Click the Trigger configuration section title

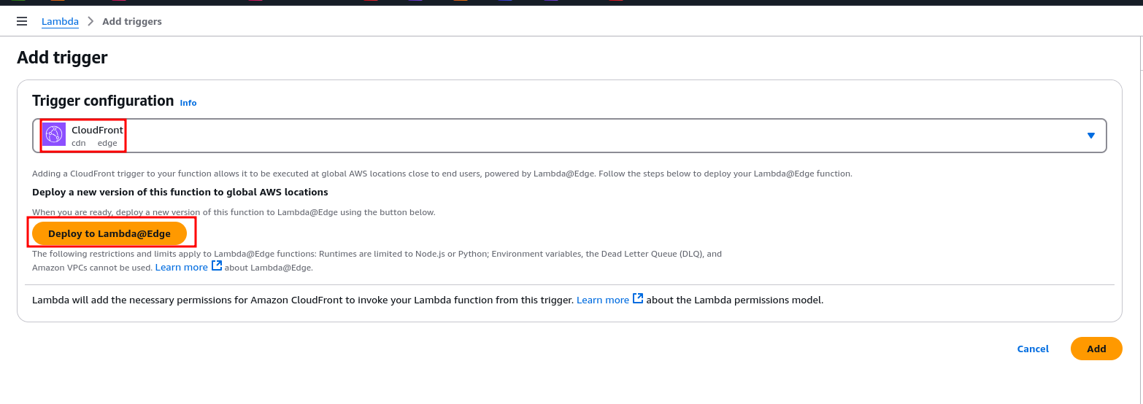point(103,101)
